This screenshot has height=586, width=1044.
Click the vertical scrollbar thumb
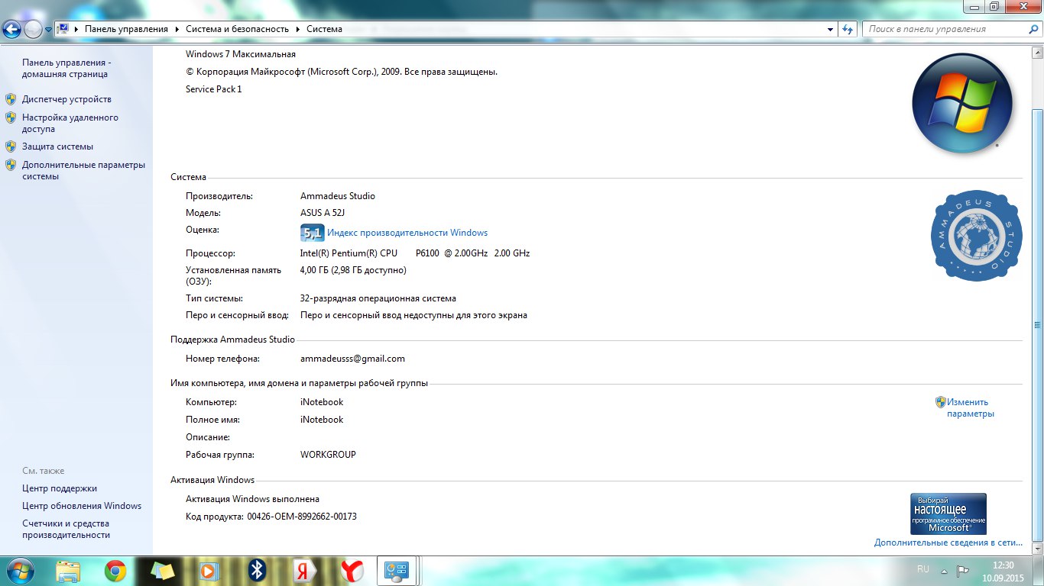point(1037,324)
